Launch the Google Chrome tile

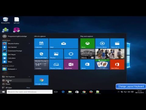point(41,80)
